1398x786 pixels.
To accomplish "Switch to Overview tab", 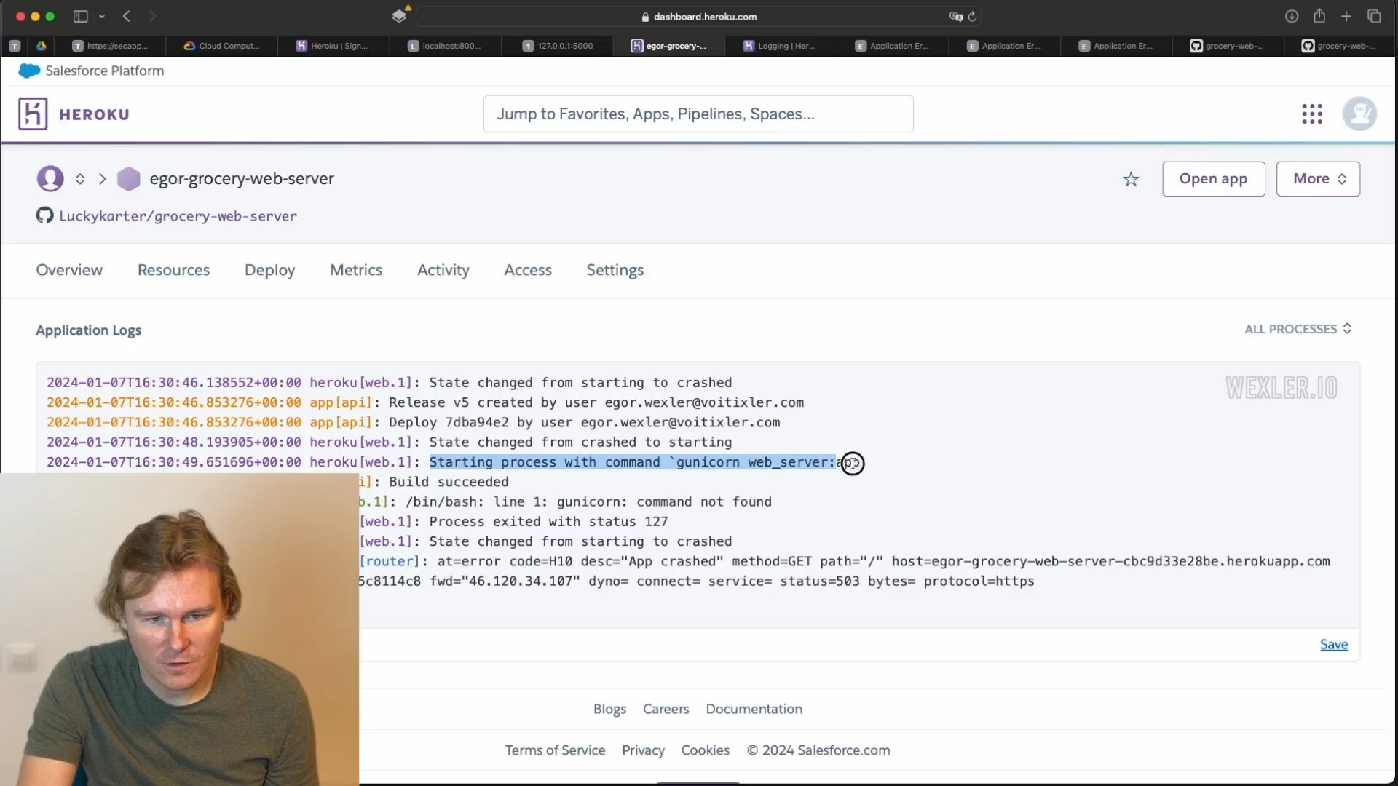I will tap(69, 270).
